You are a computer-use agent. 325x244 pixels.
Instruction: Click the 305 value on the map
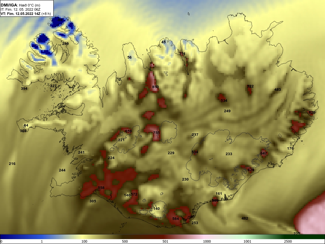93,201
